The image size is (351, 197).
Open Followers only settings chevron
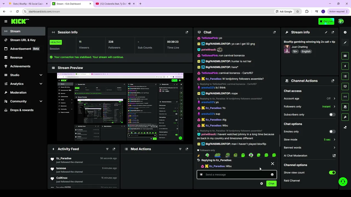pyautogui.click(x=334, y=107)
